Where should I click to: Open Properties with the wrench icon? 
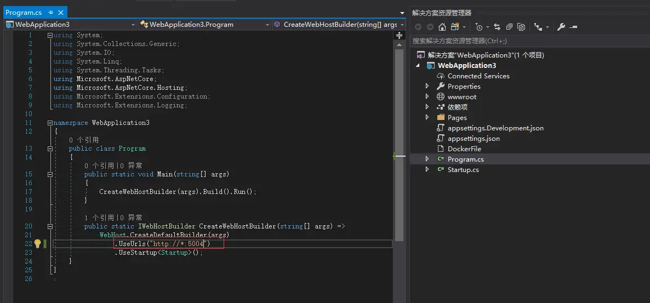(561, 27)
